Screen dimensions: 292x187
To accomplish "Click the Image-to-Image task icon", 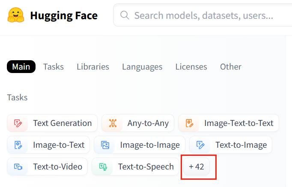I will click(x=105, y=145).
